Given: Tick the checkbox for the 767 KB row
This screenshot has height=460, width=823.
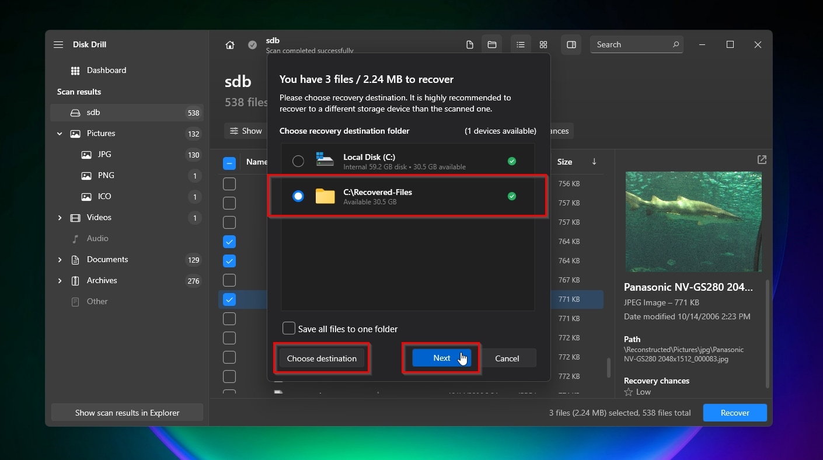Looking at the screenshot, I should point(229,280).
